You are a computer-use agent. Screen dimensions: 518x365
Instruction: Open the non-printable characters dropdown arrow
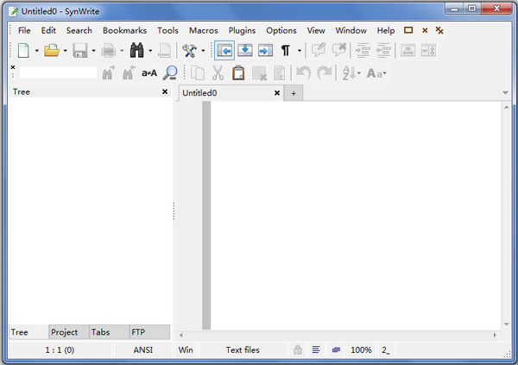(x=300, y=51)
